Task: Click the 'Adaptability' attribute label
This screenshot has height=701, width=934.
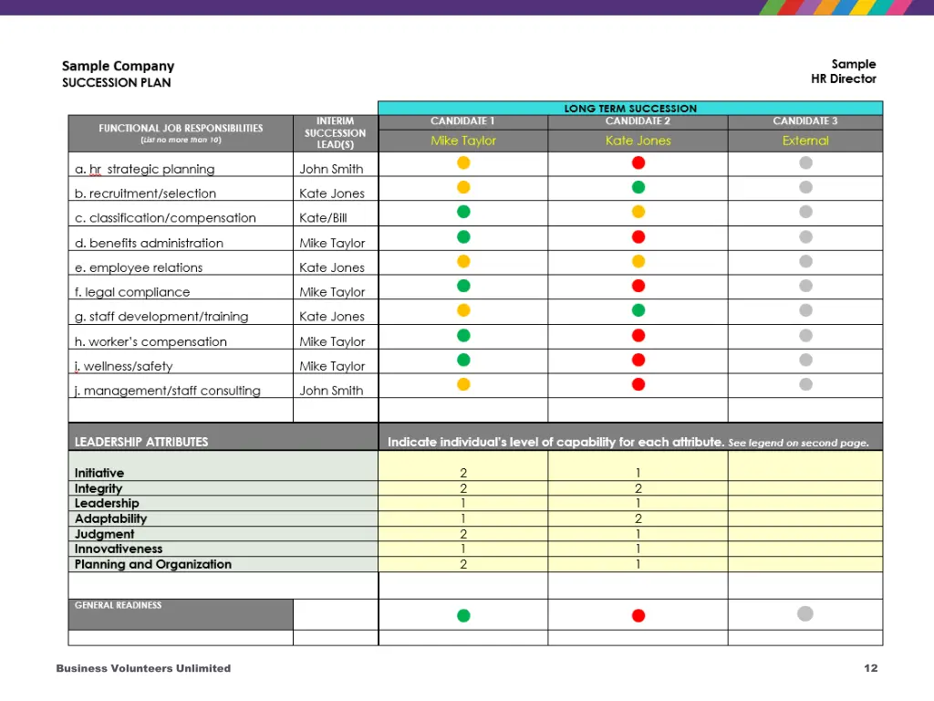Action: 110,518
